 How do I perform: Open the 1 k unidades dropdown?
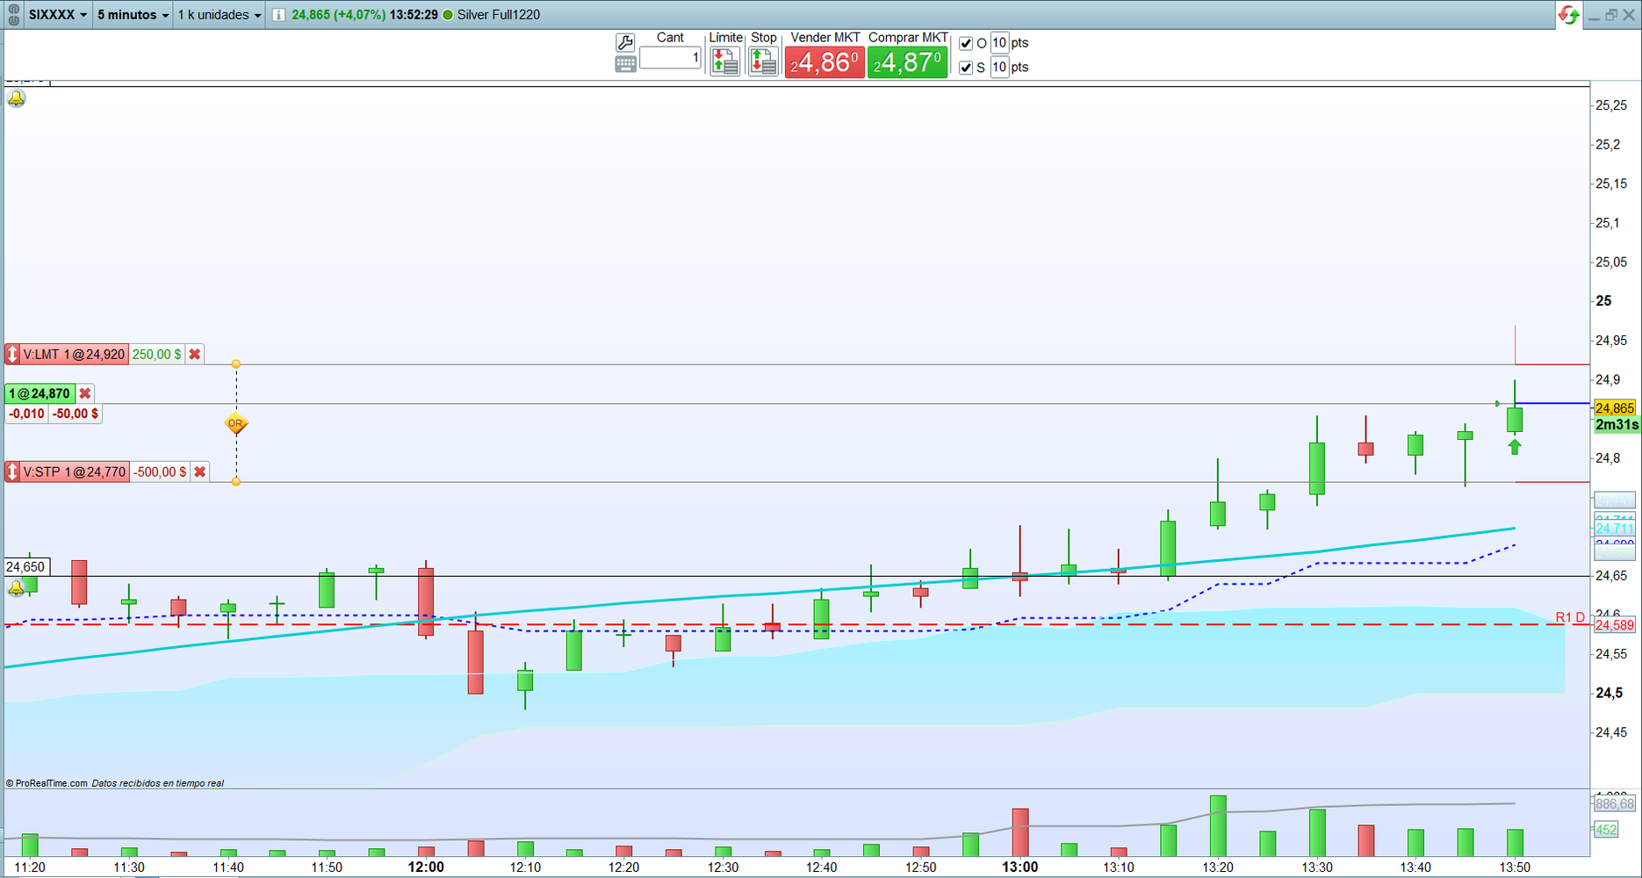[219, 15]
